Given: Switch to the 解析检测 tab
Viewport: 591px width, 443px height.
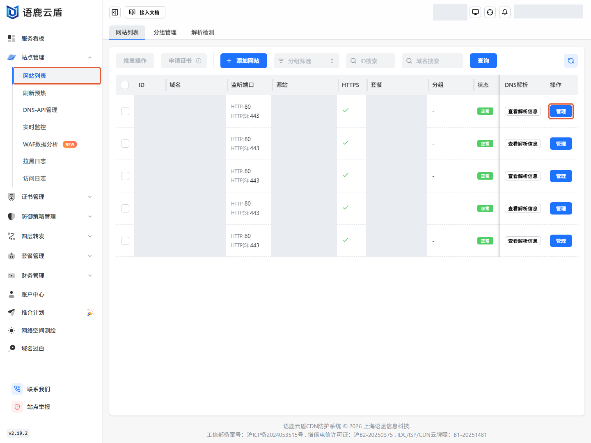Looking at the screenshot, I should (x=203, y=32).
